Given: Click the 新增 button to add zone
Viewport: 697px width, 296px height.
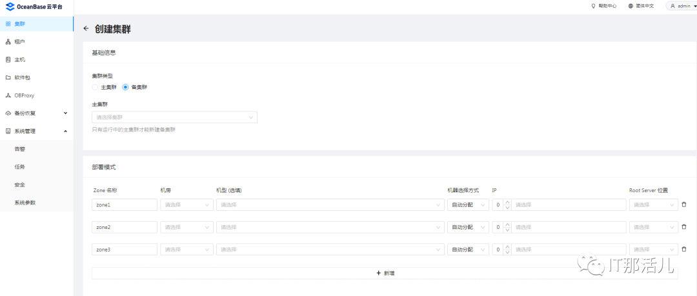Looking at the screenshot, I should (x=385, y=273).
